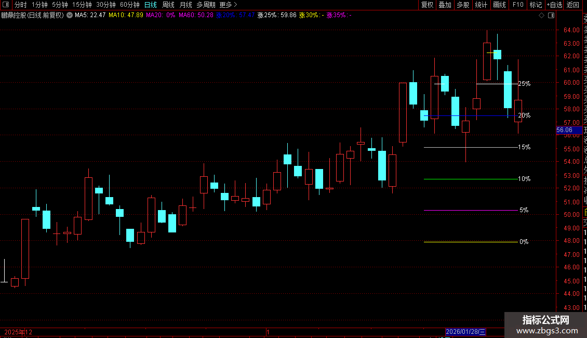Toggle the left sidebar panel icon

[x=6, y=5]
